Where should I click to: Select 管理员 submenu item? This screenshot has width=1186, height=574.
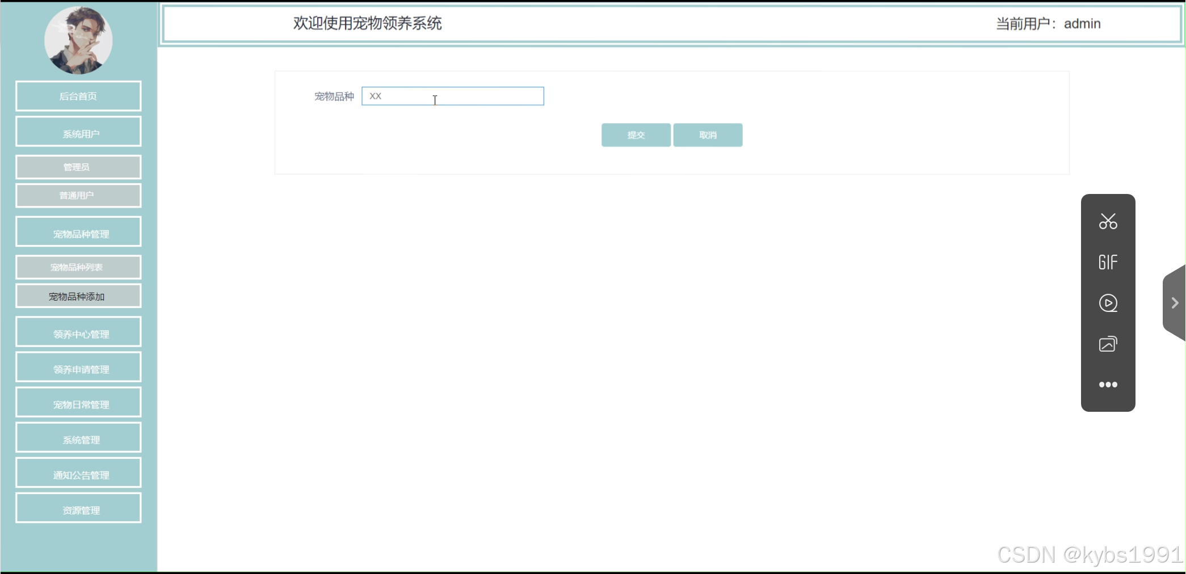tap(78, 167)
